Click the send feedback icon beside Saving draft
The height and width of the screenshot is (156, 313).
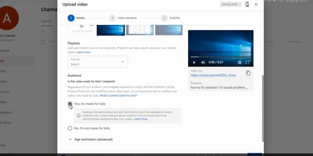[247, 5]
